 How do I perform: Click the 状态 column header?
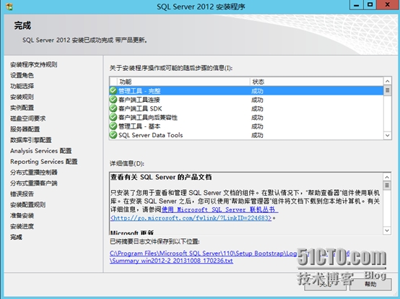tap(316, 82)
